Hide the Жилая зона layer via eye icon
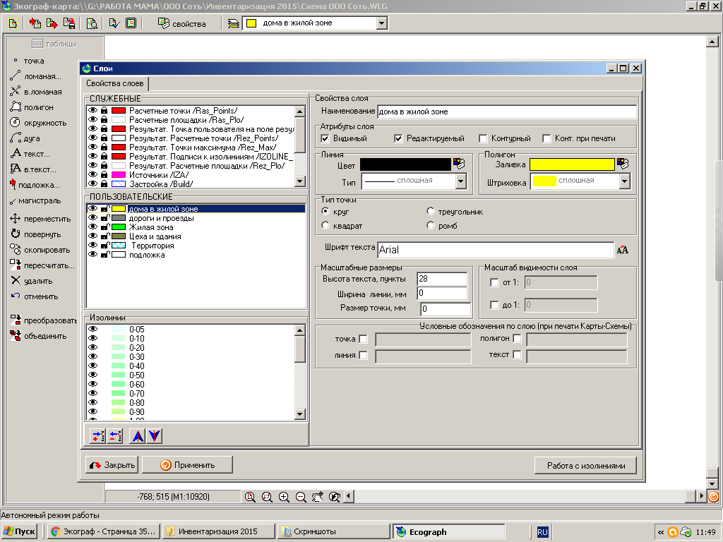 [x=92, y=227]
